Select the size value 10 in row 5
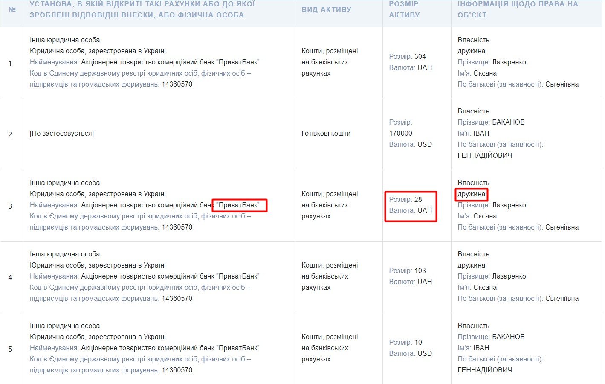This screenshot has height=384, width=605. coord(418,343)
